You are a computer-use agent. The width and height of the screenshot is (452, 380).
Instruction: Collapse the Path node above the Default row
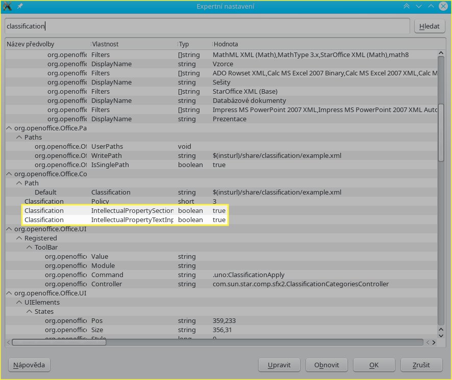(x=19, y=183)
